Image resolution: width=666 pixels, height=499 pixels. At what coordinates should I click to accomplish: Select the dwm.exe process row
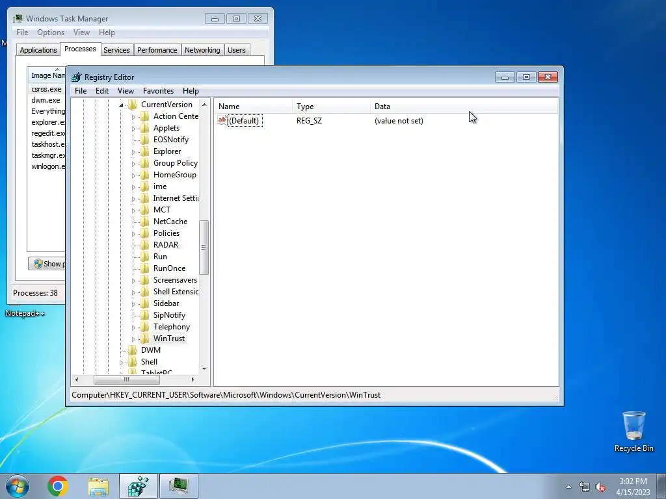coord(47,100)
